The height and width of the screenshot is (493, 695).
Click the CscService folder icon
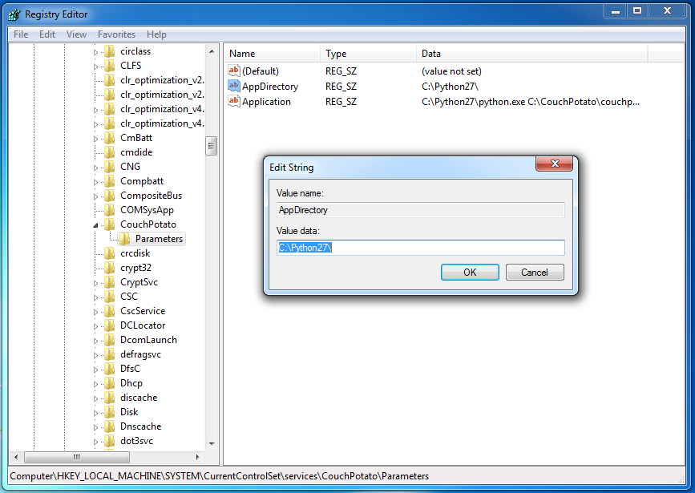[x=110, y=311]
